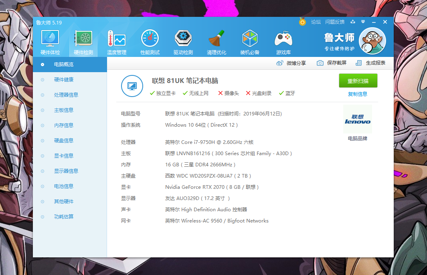427x275 pixels.
Task: Select 电脑概览 in the sidebar
Action: pyautogui.click(x=70, y=65)
